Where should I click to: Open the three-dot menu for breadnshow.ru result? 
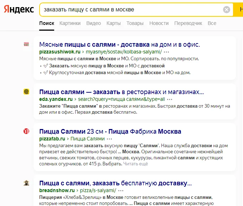click(121, 191)
